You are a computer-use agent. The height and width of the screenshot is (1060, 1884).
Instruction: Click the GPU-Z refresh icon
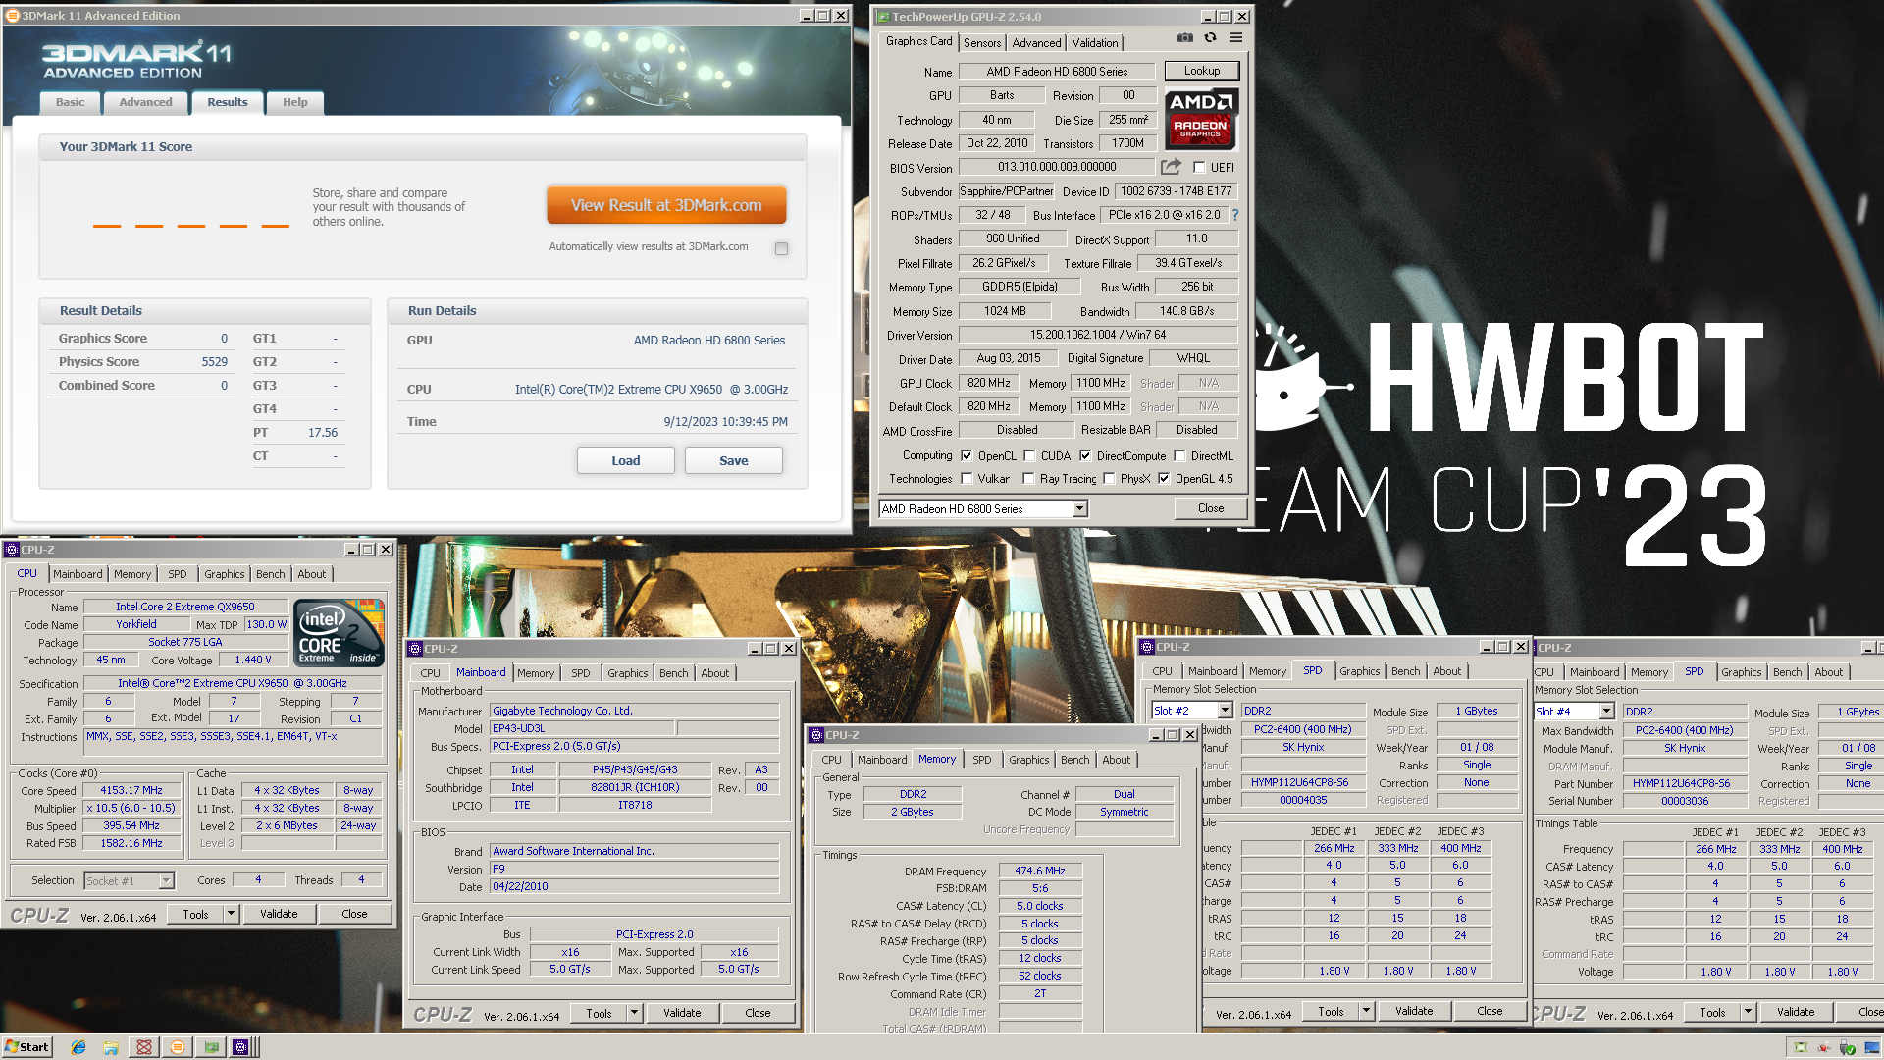[1211, 37]
